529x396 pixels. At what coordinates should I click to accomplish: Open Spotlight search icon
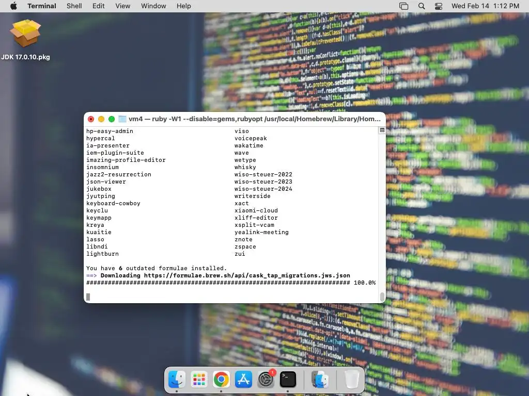[422, 6]
